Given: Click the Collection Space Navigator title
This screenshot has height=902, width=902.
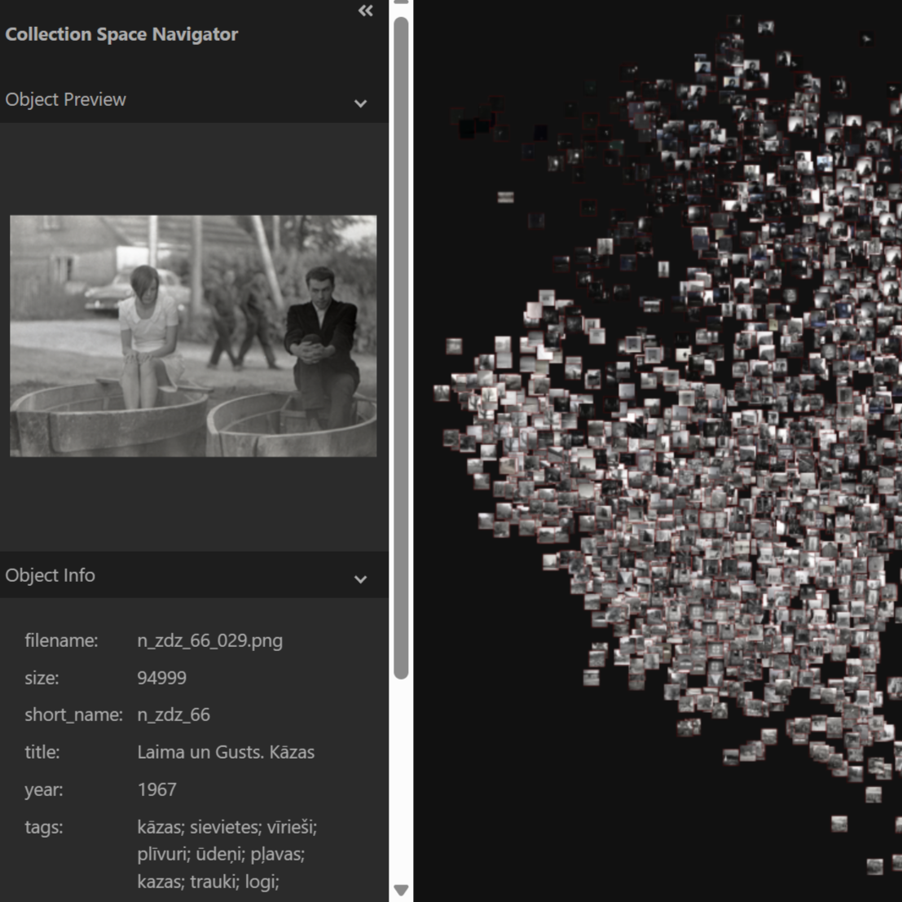Looking at the screenshot, I should pyautogui.click(x=121, y=34).
